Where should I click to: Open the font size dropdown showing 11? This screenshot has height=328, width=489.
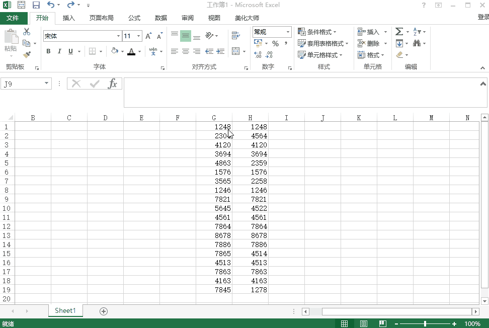[138, 36]
